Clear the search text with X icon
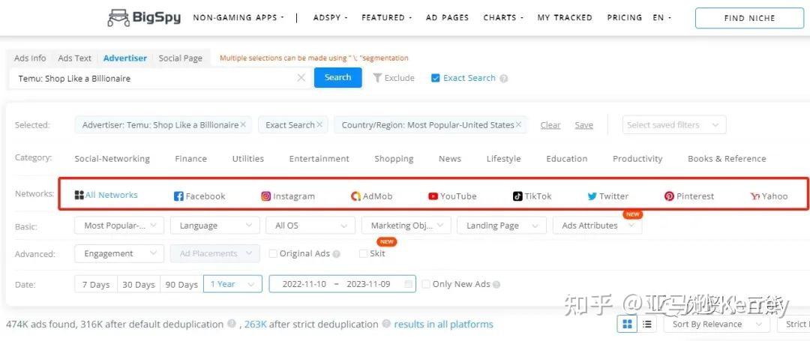 301,78
